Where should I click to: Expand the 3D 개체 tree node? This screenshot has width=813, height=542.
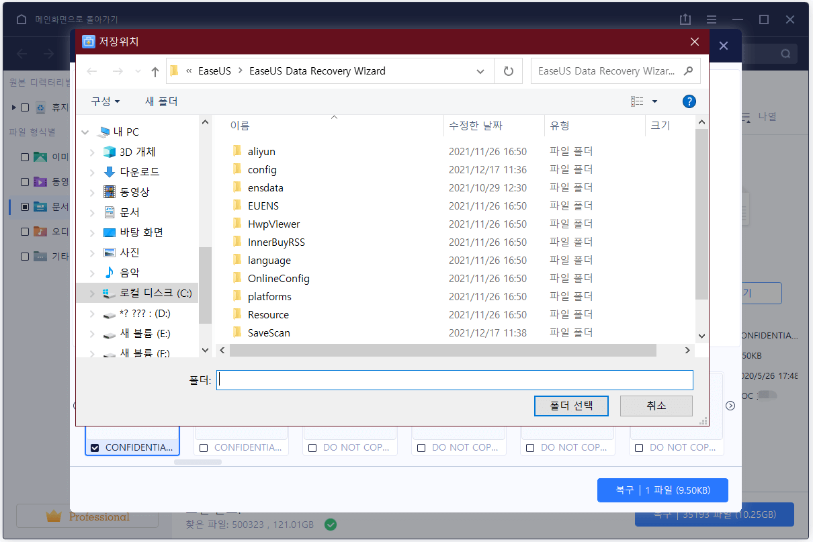92,152
